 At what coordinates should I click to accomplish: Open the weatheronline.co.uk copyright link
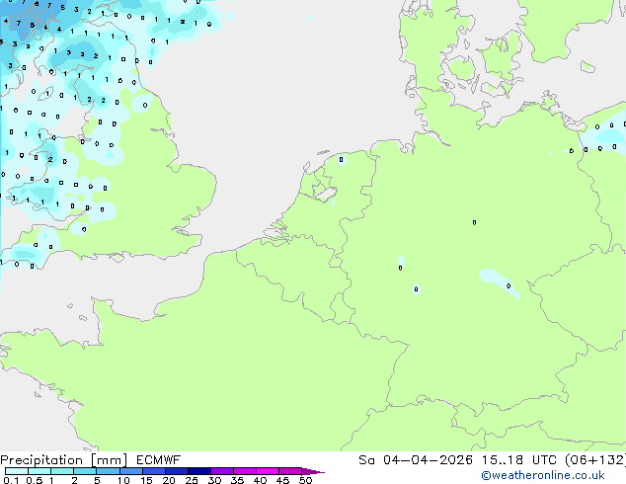[x=543, y=475]
